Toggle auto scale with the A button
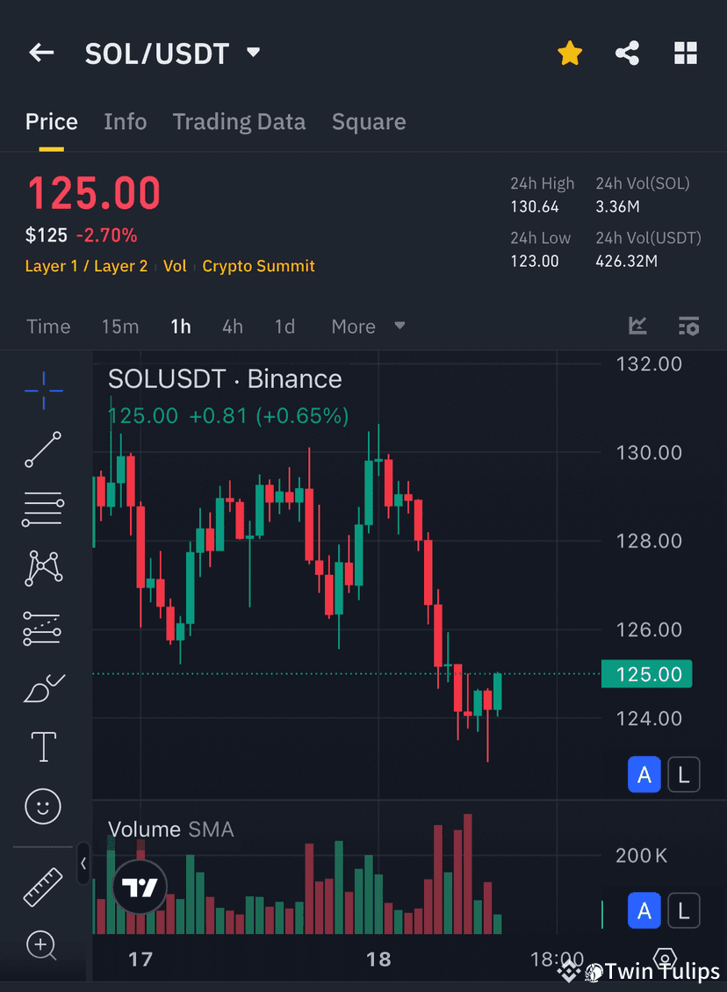727x992 pixels. click(x=644, y=774)
